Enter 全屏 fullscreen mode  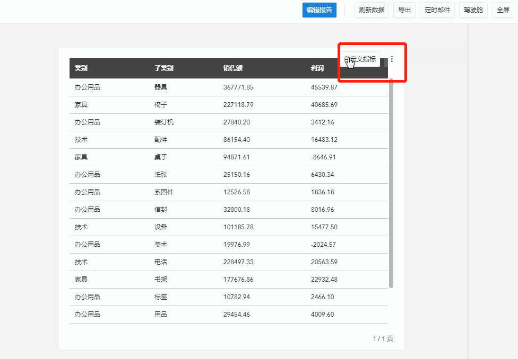[503, 10]
